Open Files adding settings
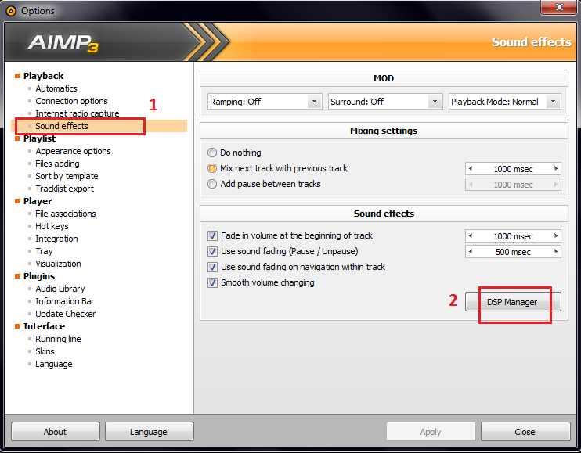The image size is (581, 453). 57,164
